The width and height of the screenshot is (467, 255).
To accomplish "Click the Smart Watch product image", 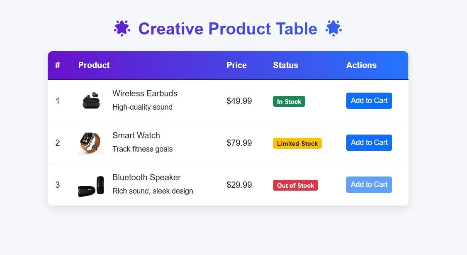I will click(x=91, y=142).
